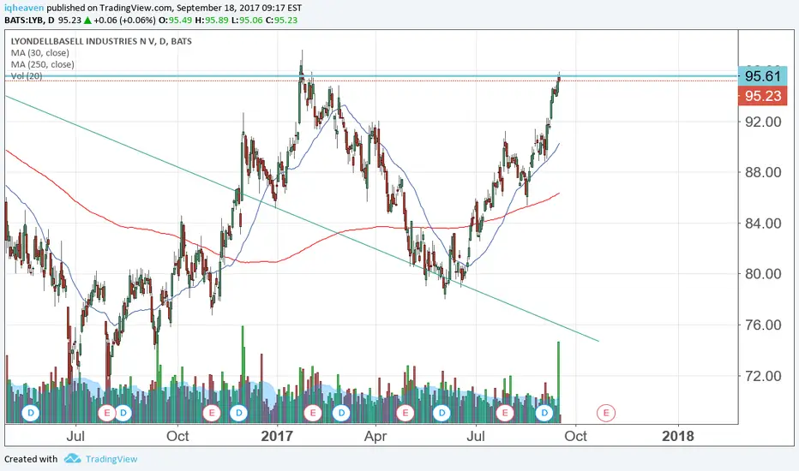Viewport: 799px width, 471px height.
Task: Click the H:95.89 high value
Action: click(212, 21)
